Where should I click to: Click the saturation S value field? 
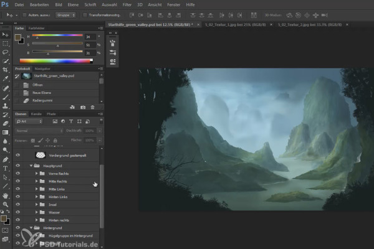(90, 45)
